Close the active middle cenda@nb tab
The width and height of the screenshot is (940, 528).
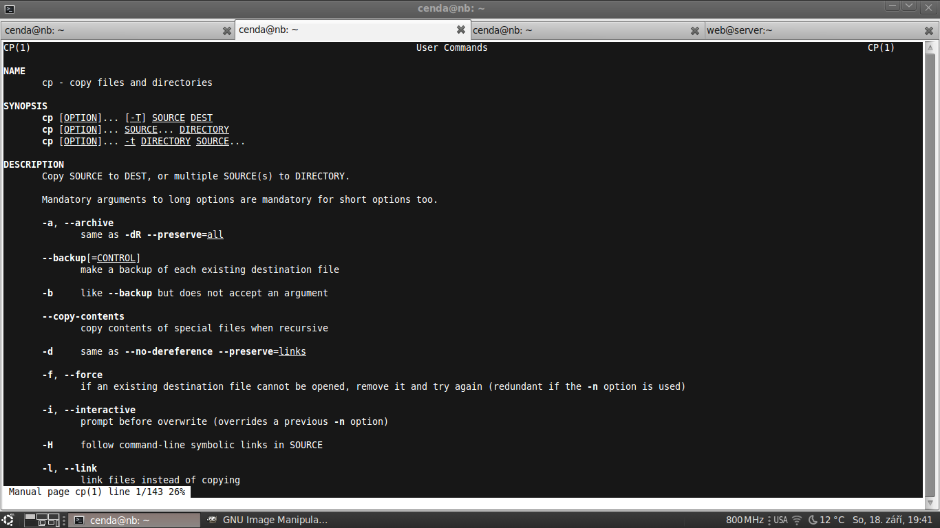tap(461, 30)
